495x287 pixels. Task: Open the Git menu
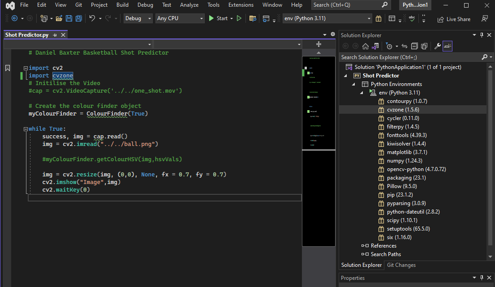pyautogui.click(x=78, y=5)
